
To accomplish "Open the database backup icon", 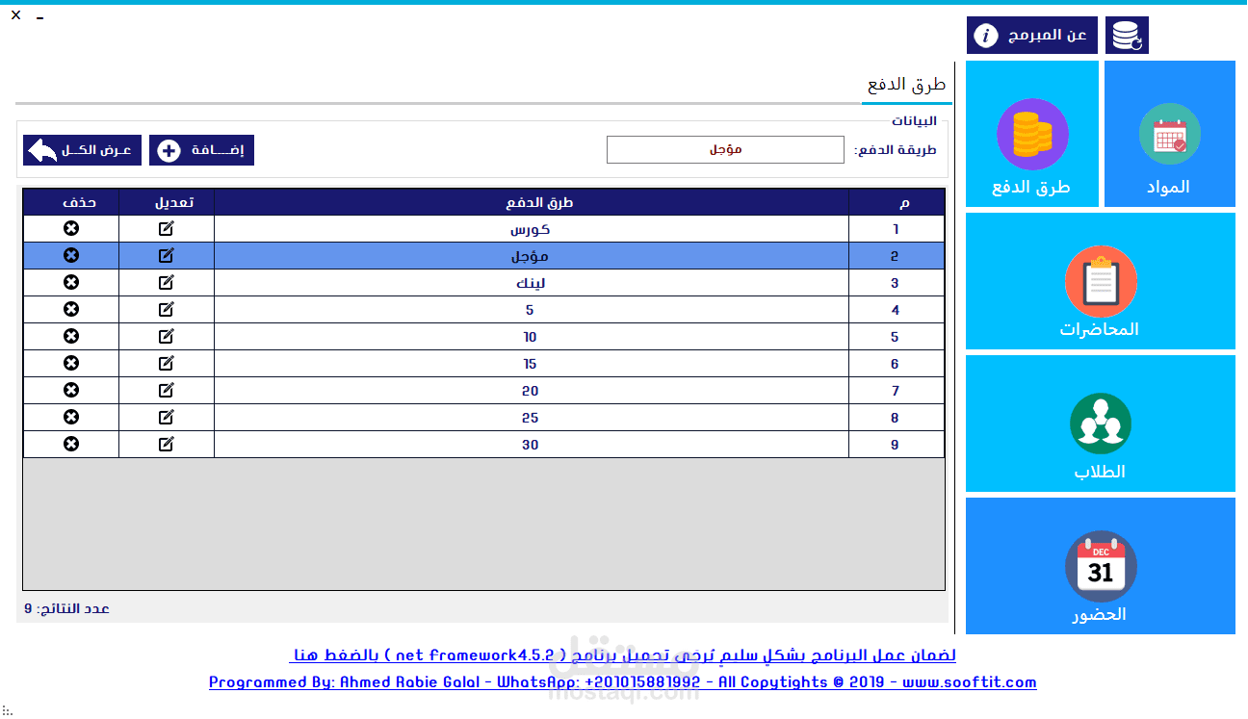I will click(1127, 36).
